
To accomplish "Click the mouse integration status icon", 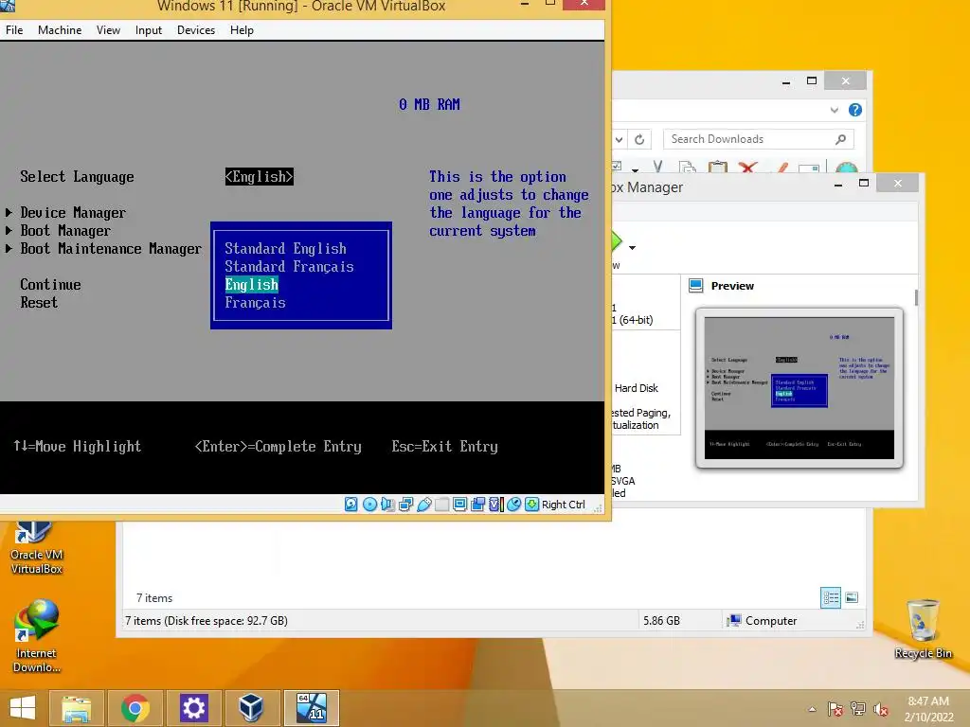I will (513, 505).
